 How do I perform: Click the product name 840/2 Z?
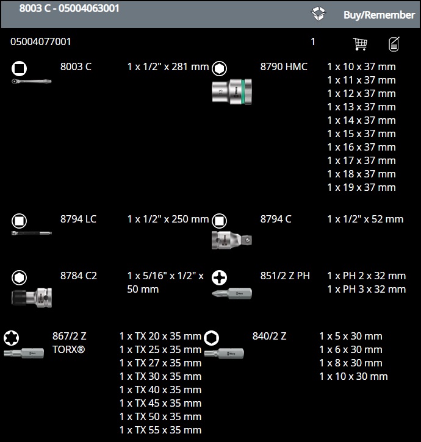(x=270, y=337)
